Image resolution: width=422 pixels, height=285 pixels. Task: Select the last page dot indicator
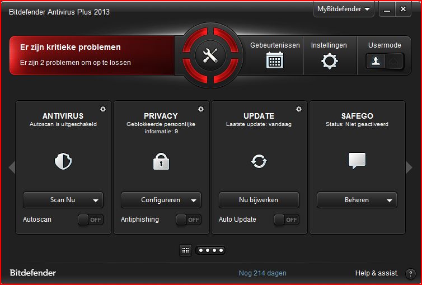221,250
